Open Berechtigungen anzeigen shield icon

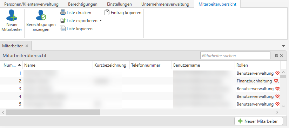tap(41, 15)
